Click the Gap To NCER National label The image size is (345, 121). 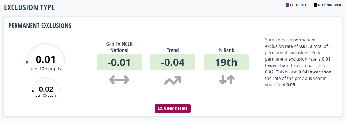pyautogui.click(x=119, y=47)
